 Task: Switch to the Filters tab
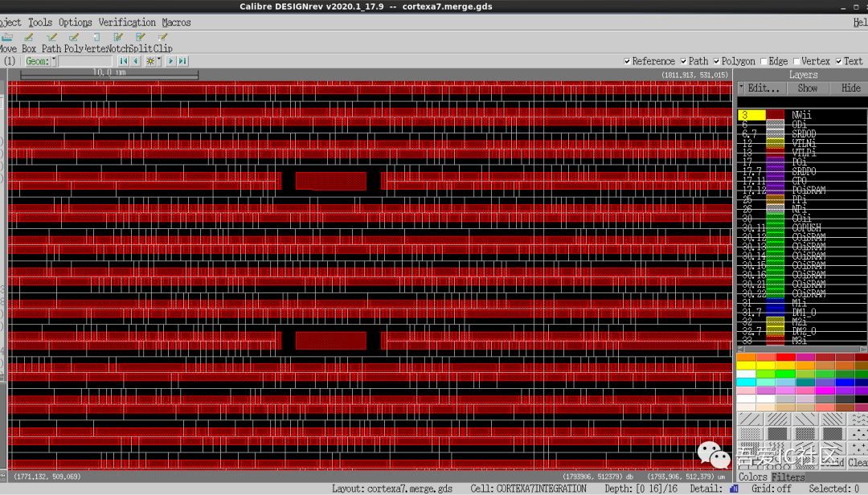click(x=788, y=477)
